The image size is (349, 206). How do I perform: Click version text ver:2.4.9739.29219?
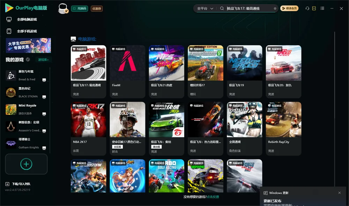tap(17, 190)
